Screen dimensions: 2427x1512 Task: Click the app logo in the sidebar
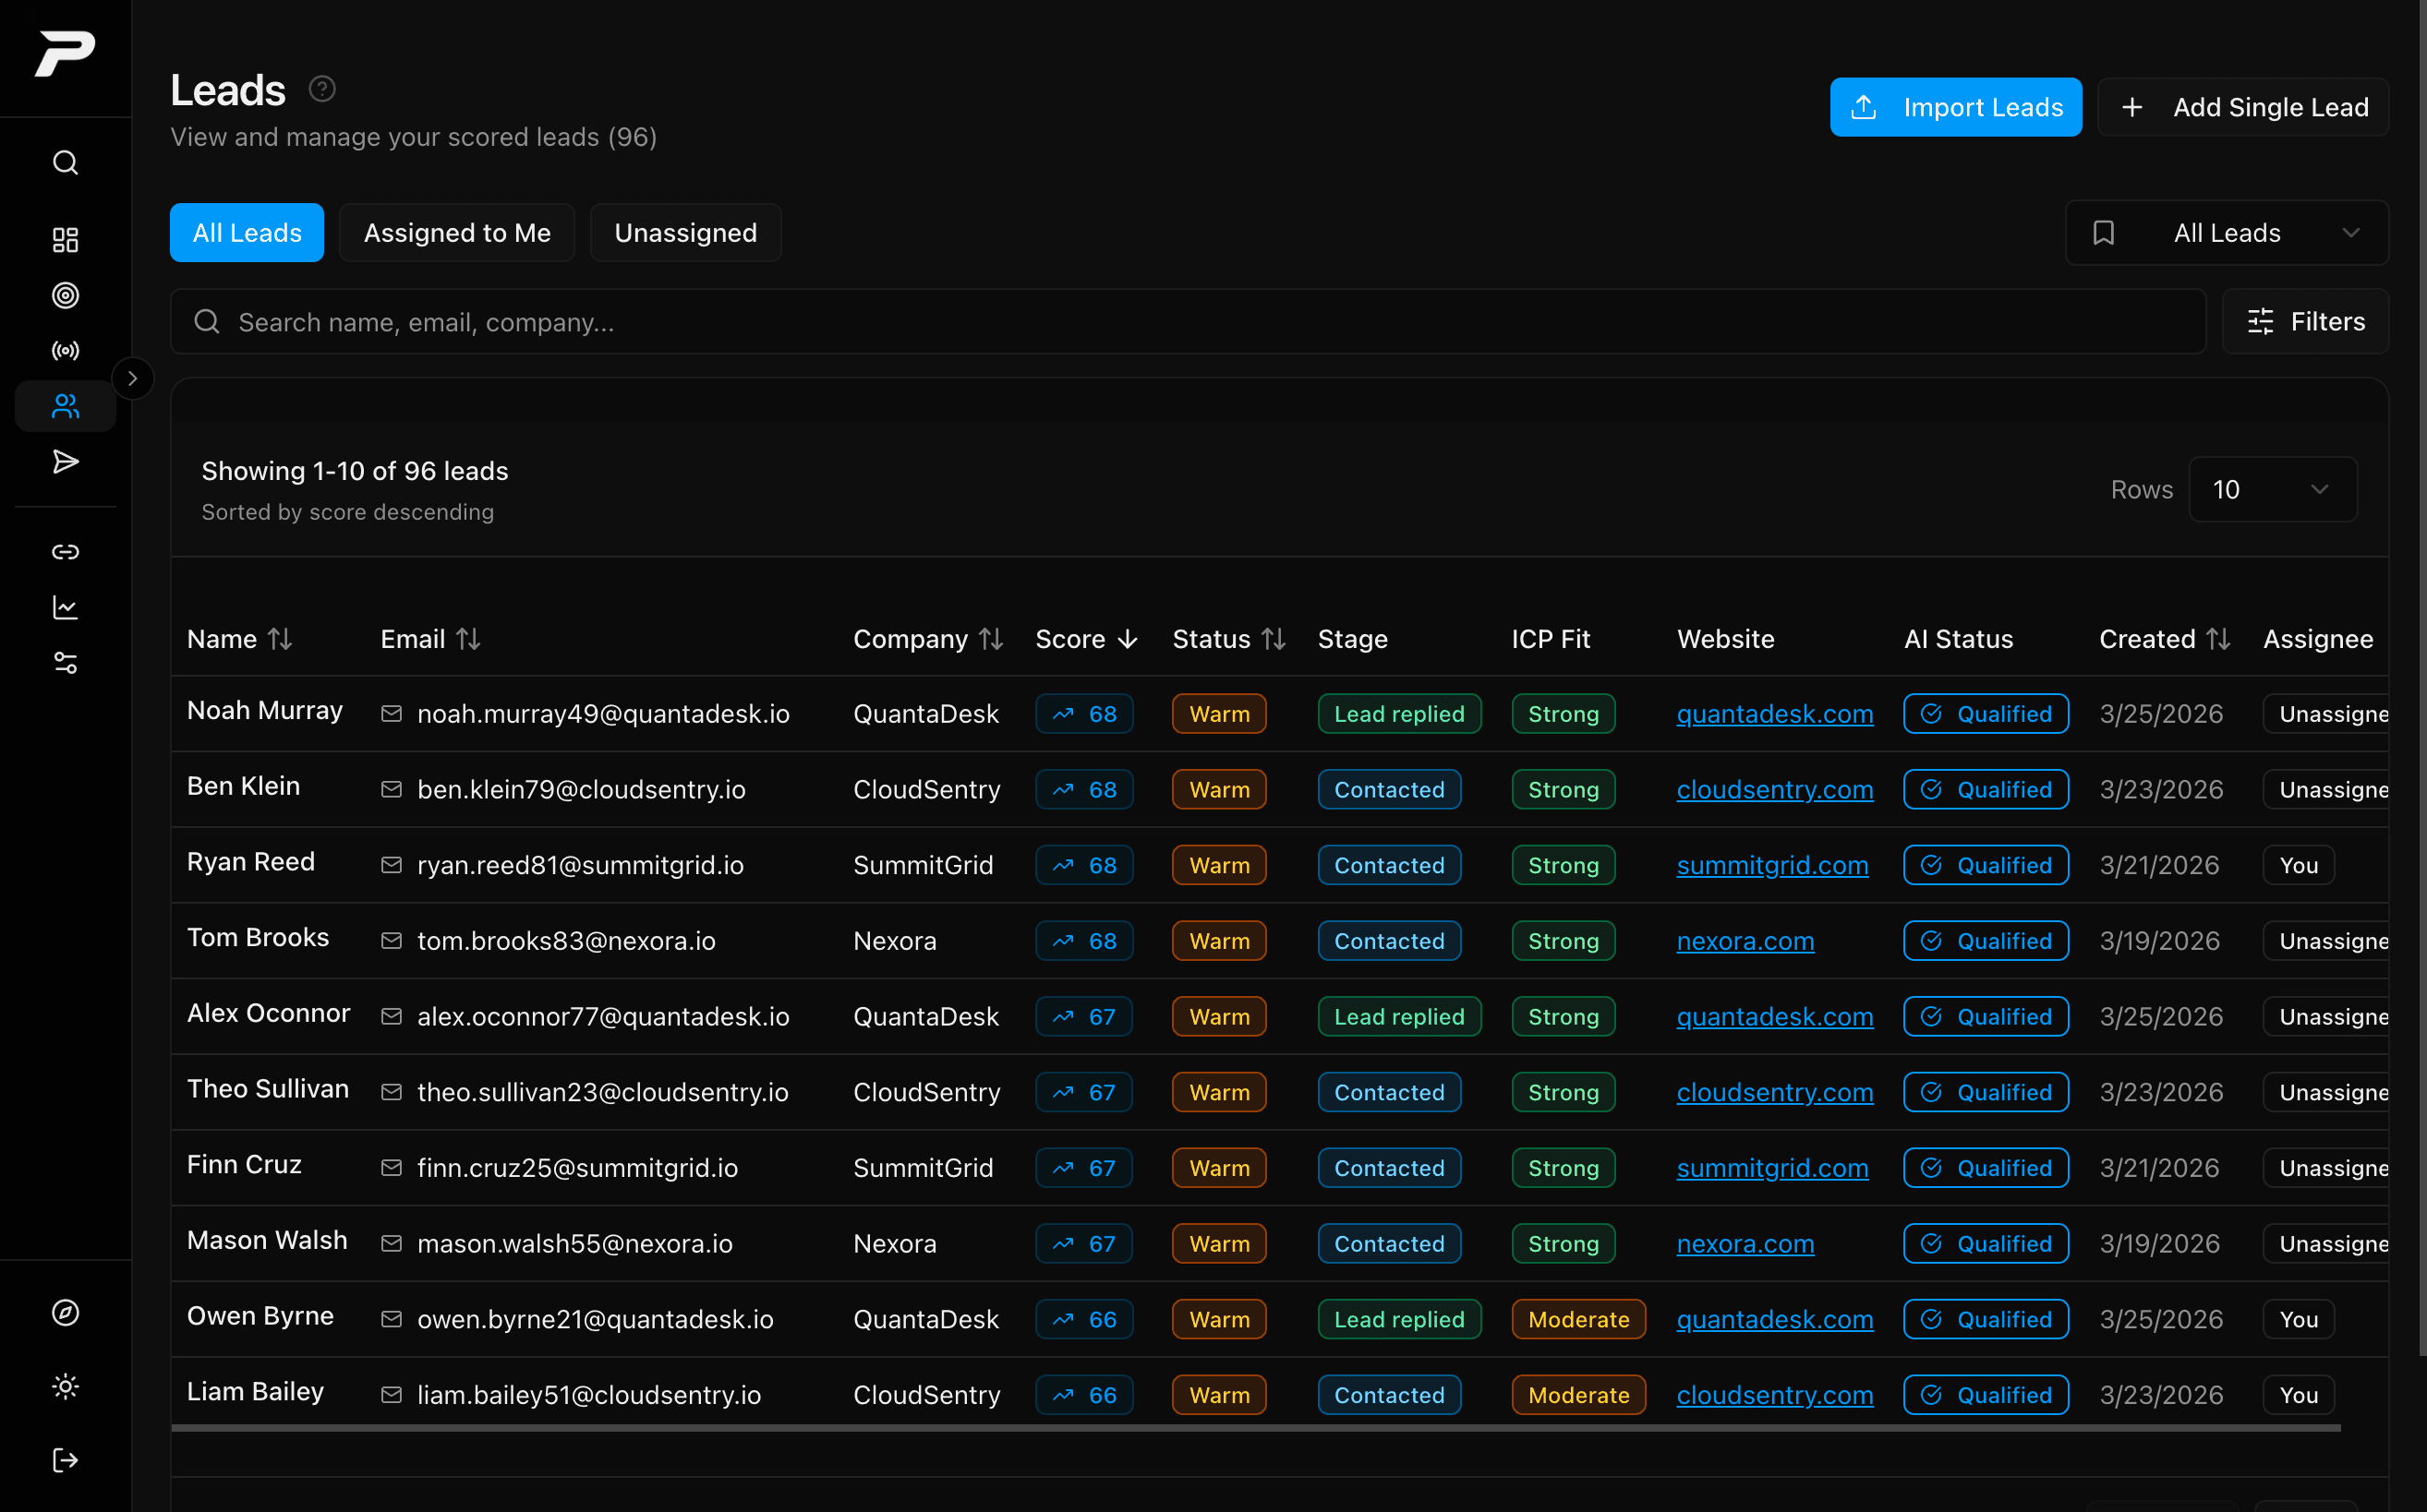[x=65, y=52]
